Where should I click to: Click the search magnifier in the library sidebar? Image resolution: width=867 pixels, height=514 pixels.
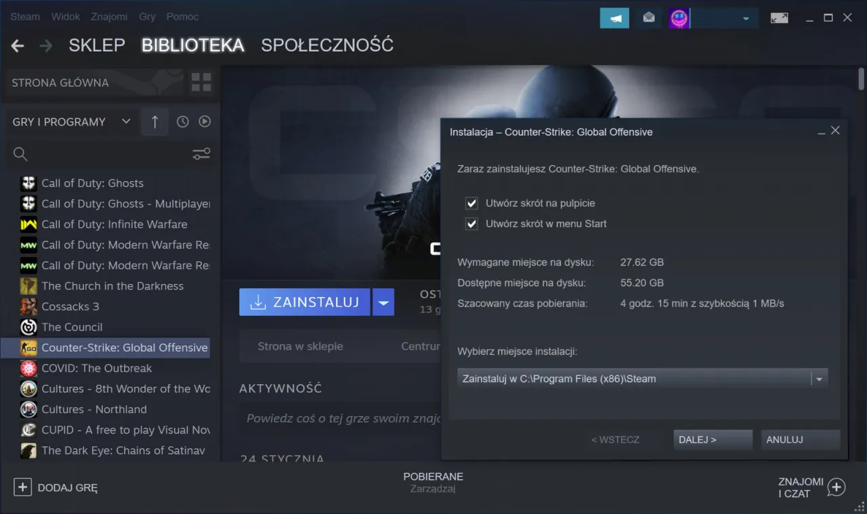(x=20, y=154)
